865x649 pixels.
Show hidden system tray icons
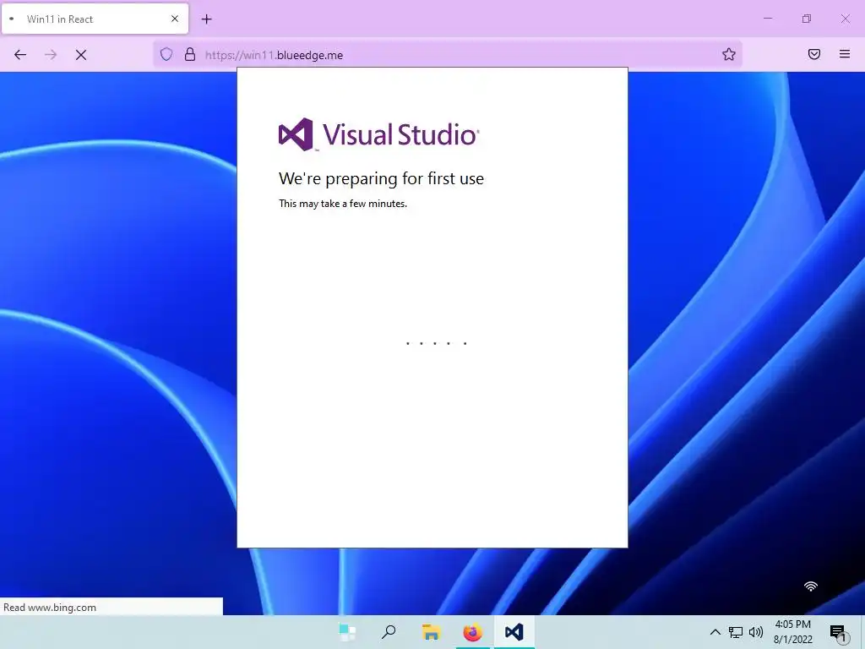point(715,632)
